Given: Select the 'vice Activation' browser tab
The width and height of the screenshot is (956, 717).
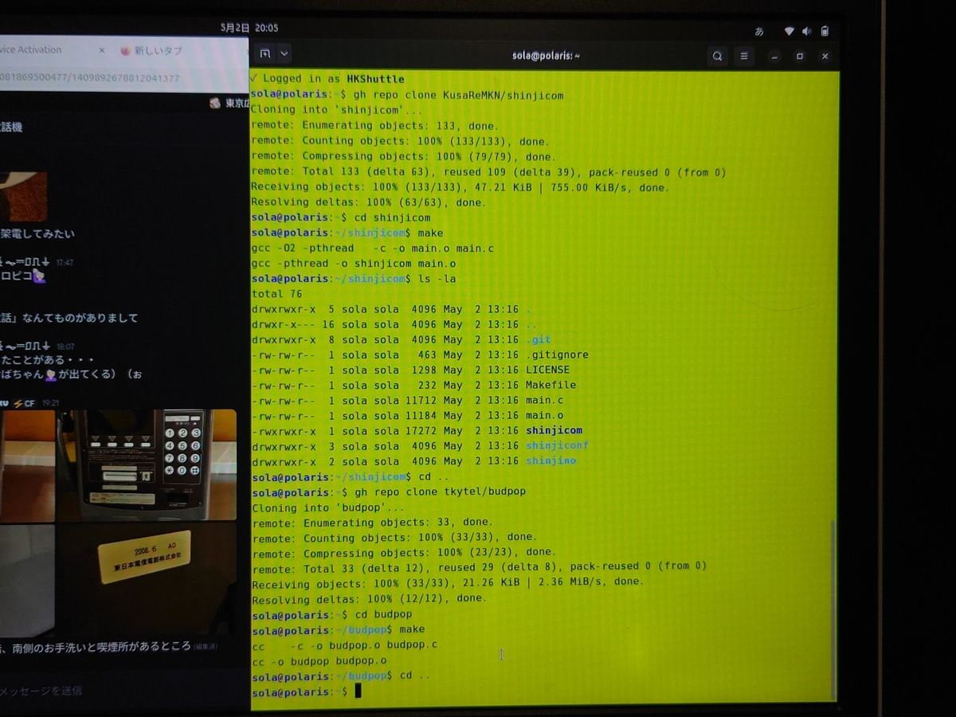Looking at the screenshot, I should pyautogui.click(x=30, y=49).
